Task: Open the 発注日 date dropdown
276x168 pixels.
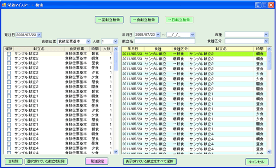Action: pyautogui.click(x=39, y=35)
